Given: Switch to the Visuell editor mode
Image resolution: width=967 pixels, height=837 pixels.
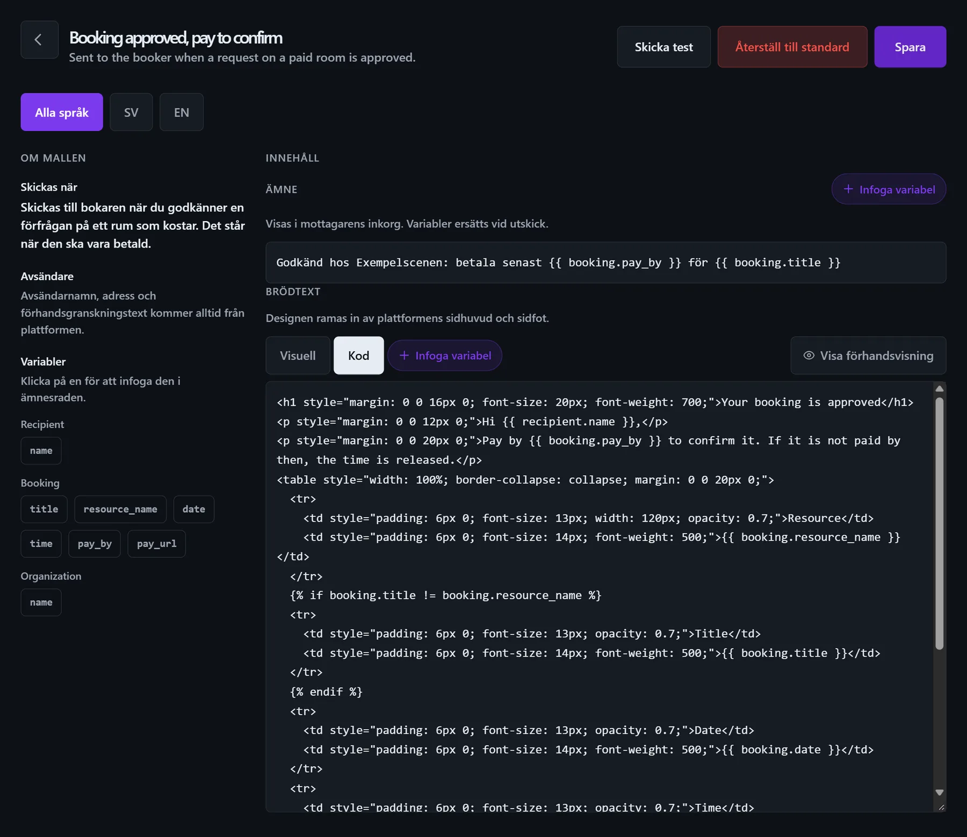Looking at the screenshot, I should (x=298, y=355).
